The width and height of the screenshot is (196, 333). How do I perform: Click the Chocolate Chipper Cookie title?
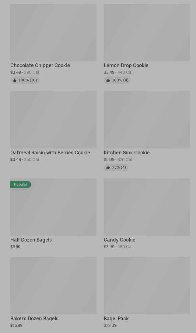pyautogui.click(x=40, y=65)
